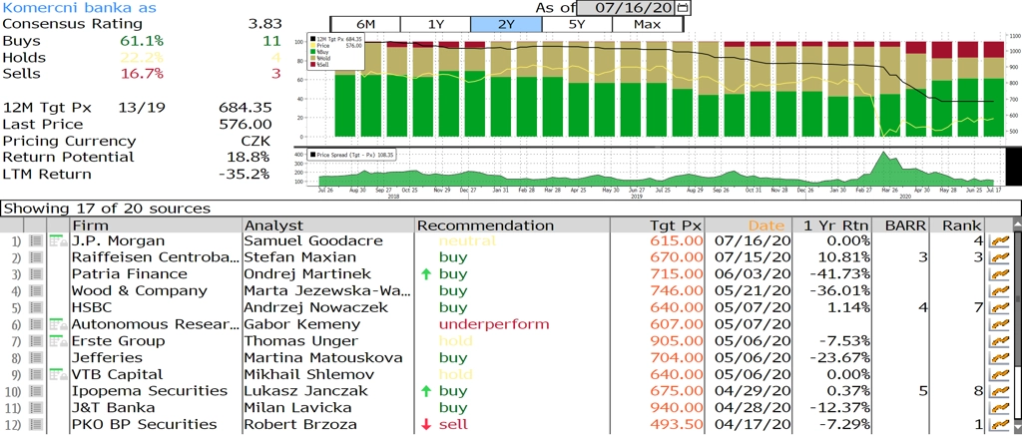Open the history chart icon for HSBC
This screenshot has width=1022, height=441.
coord(997,308)
